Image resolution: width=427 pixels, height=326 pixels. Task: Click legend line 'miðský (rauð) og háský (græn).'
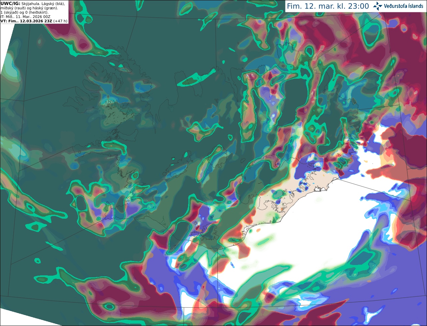(29, 8)
